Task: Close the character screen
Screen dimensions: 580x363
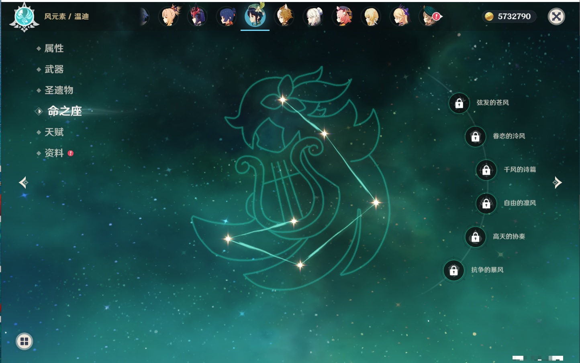Action: [x=556, y=16]
